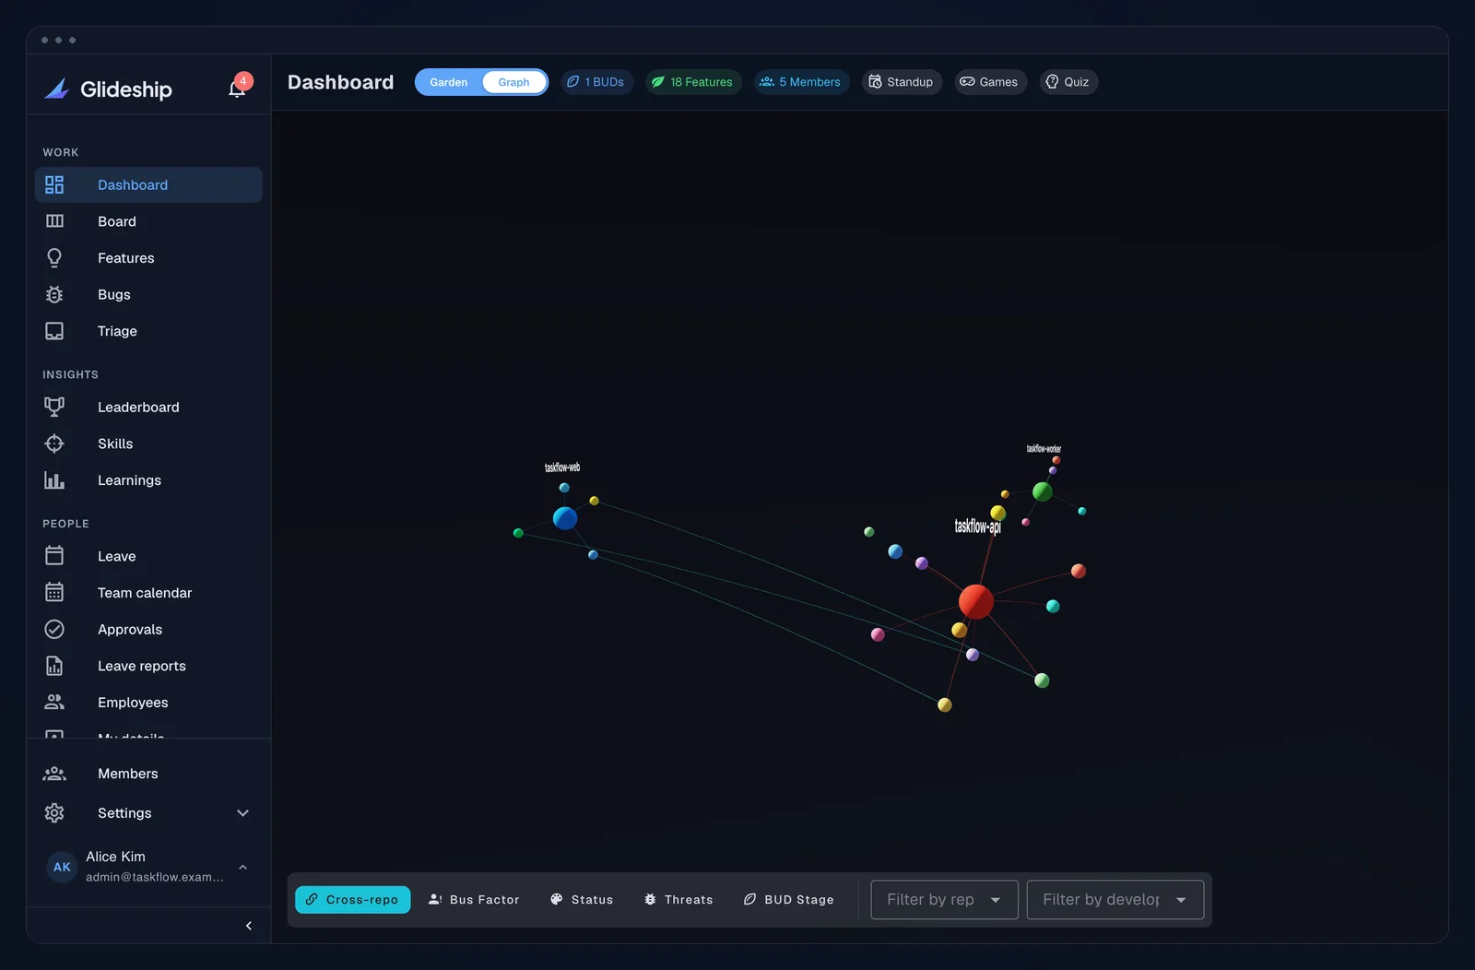Screen dimensions: 1475x970
Task: Click the Approvals checkmark icon
Action: [x=54, y=630]
